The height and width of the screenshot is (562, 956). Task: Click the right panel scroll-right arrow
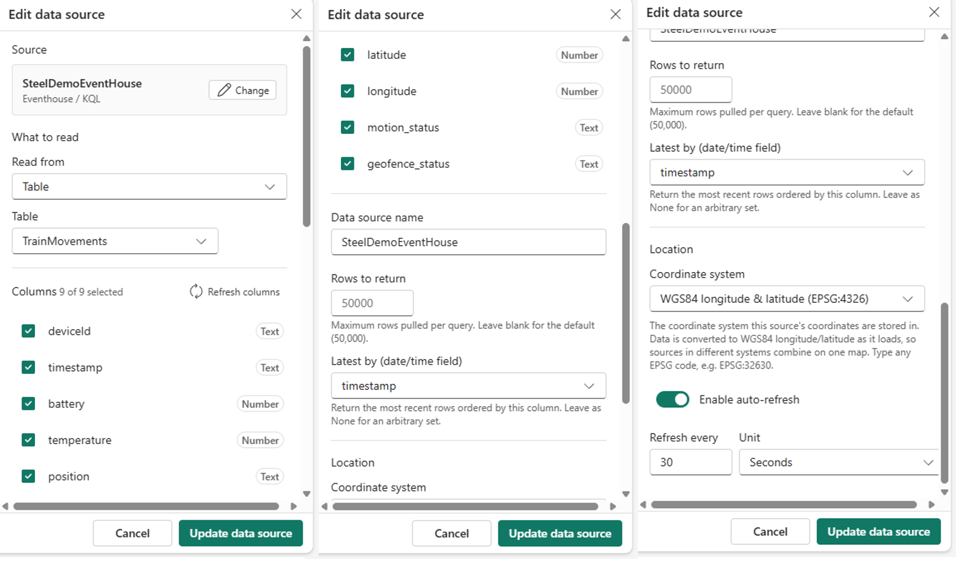click(x=932, y=504)
